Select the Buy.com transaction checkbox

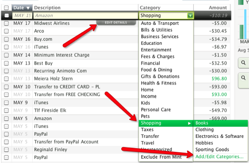click(x=6, y=39)
